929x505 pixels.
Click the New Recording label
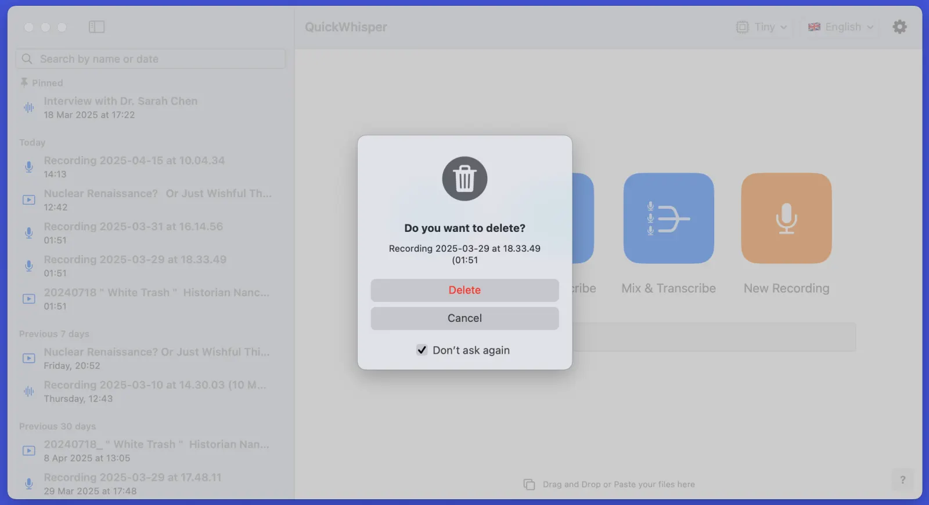pyautogui.click(x=786, y=288)
